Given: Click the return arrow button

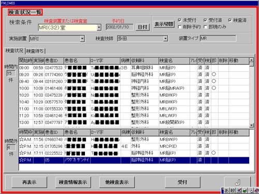Looking at the screenshot, I should click(237, 182).
